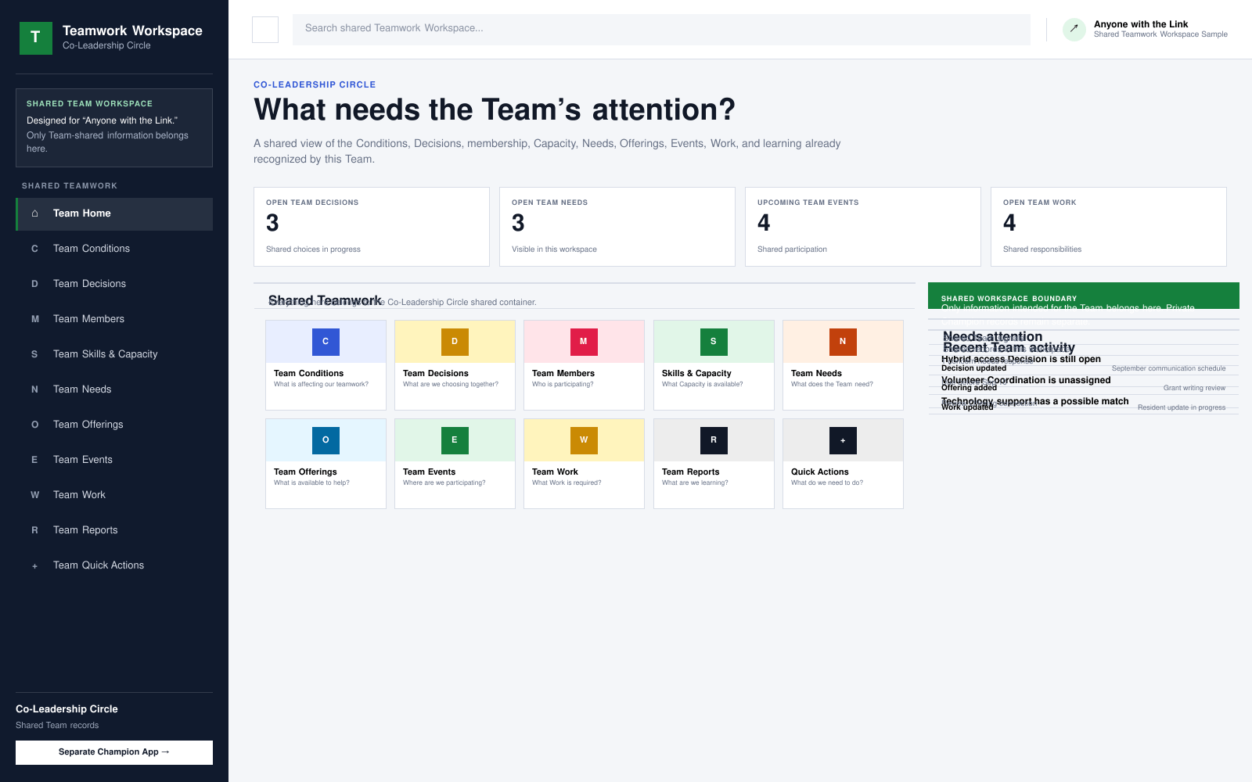Click the arrow share icon by Anyone with the Link
The height and width of the screenshot is (782, 1252).
[x=1074, y=29]
